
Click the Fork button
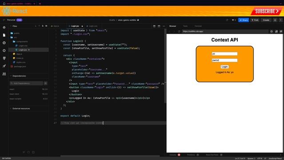(255, 20)
